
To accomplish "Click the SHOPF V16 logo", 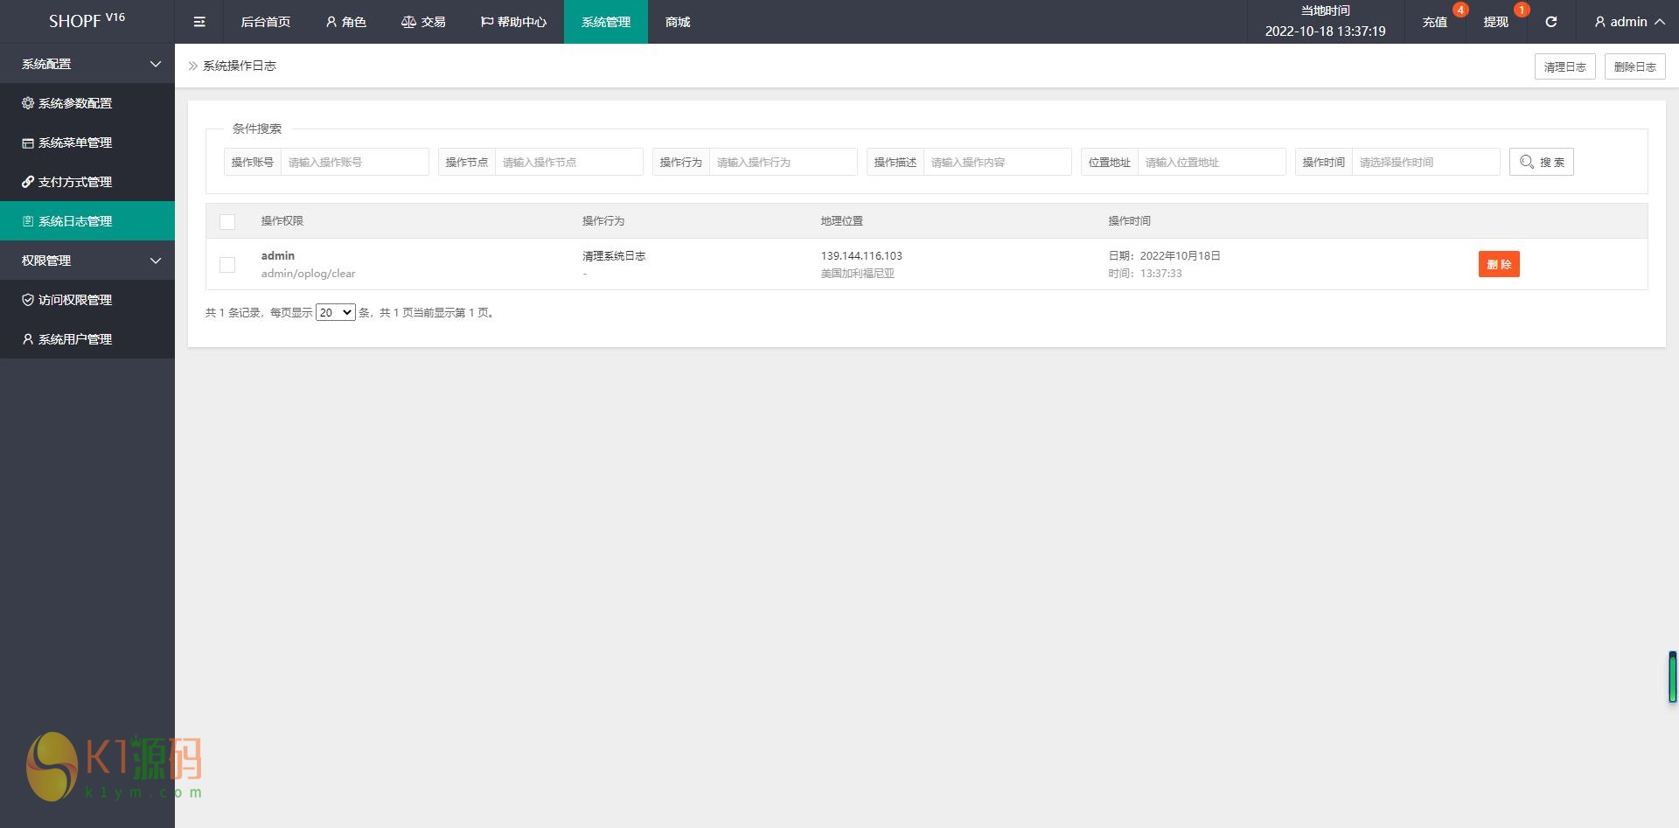I will (87, 20).
